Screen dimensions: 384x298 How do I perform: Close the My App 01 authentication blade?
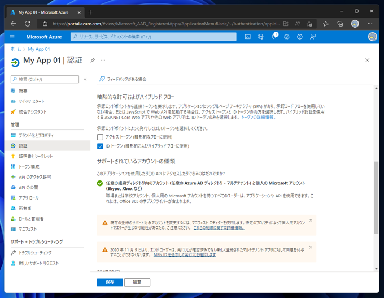coord(367,60)
